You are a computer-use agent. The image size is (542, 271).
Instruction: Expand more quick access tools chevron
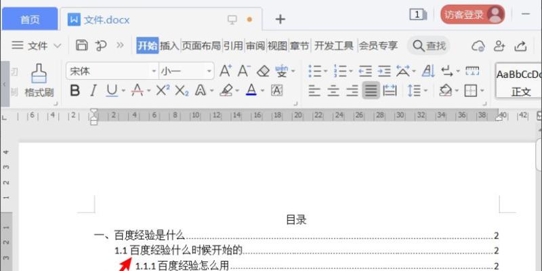[120, 45]
